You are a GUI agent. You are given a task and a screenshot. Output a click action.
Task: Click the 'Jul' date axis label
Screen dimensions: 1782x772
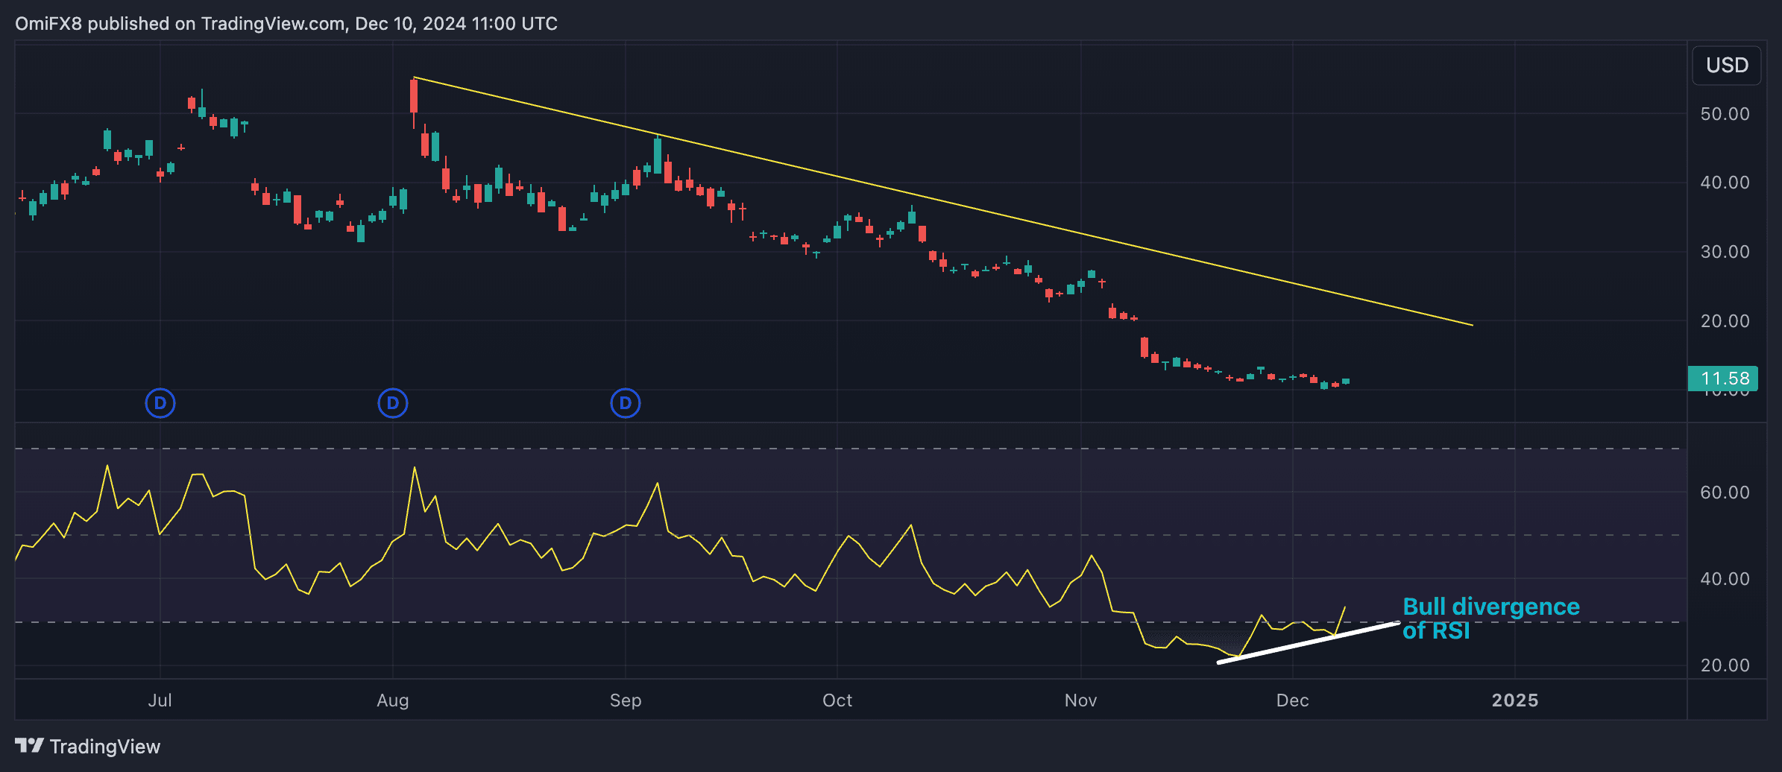(x=160, y=700)
